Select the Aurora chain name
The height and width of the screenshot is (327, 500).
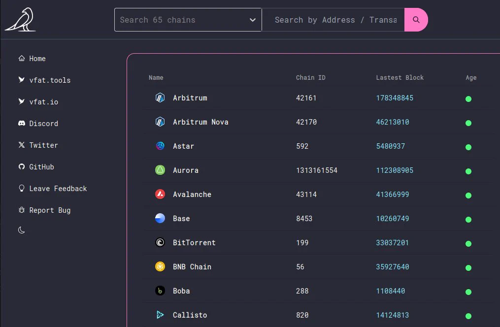(x=186, y=170)
